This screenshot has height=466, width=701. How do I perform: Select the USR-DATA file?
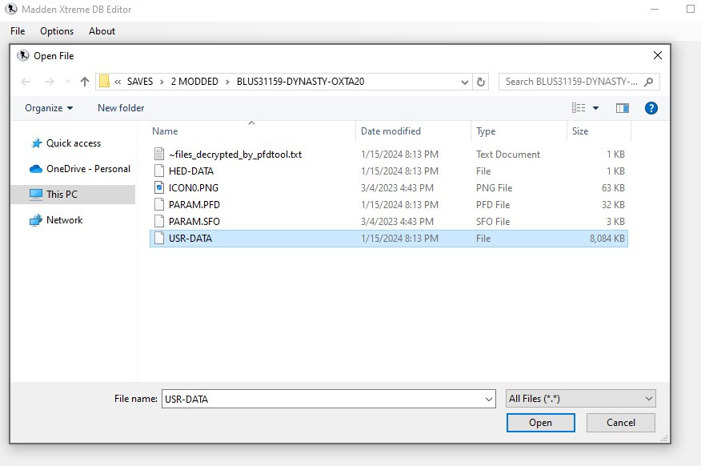click(388, 239)
